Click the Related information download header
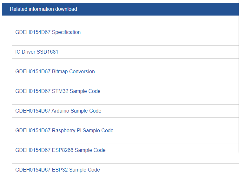239x176 pixels. coord(43,9)
